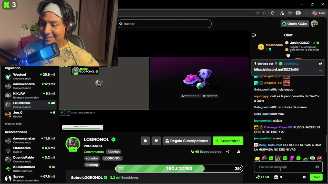The image size is (328, 184).
Task: Send message with Chat button
Action: [x=316, y=177]
